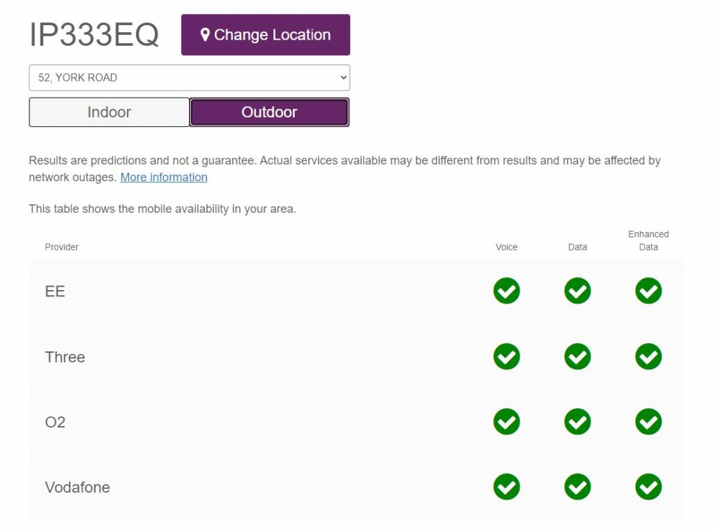Click the Provider column header
Image resolution: width=714 pixels, height=530 pixels.
pos(61,247)
